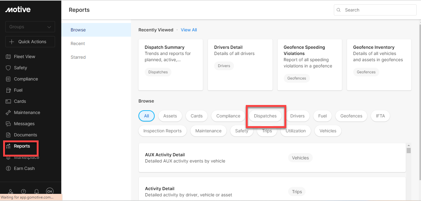Filter reports by Safety chip
This screenshot has height=201, width=421.
(x=242, y=131)
